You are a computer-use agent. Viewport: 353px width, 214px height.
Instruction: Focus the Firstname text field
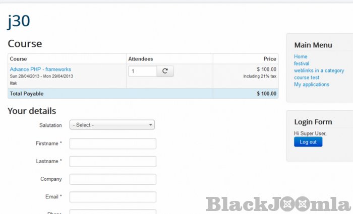(x=112, y=144)
